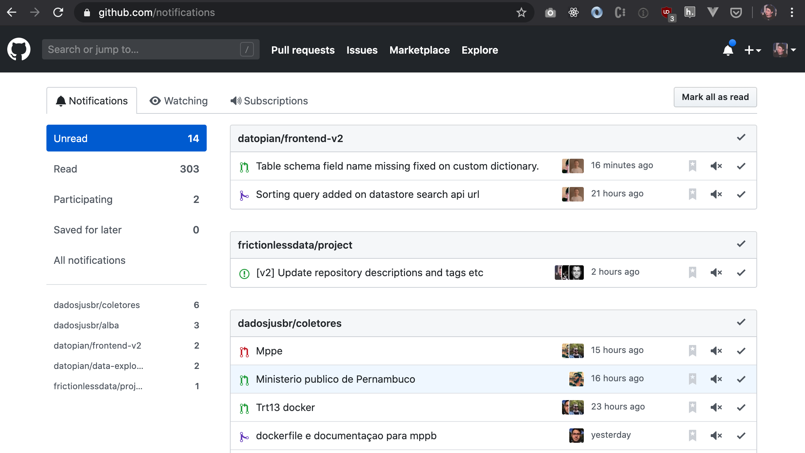Click the uBlock Origin extension icon

click(x=666, y=13)
